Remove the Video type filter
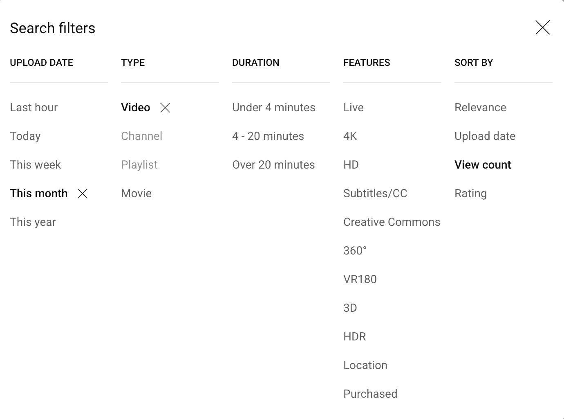 (166, 108)
